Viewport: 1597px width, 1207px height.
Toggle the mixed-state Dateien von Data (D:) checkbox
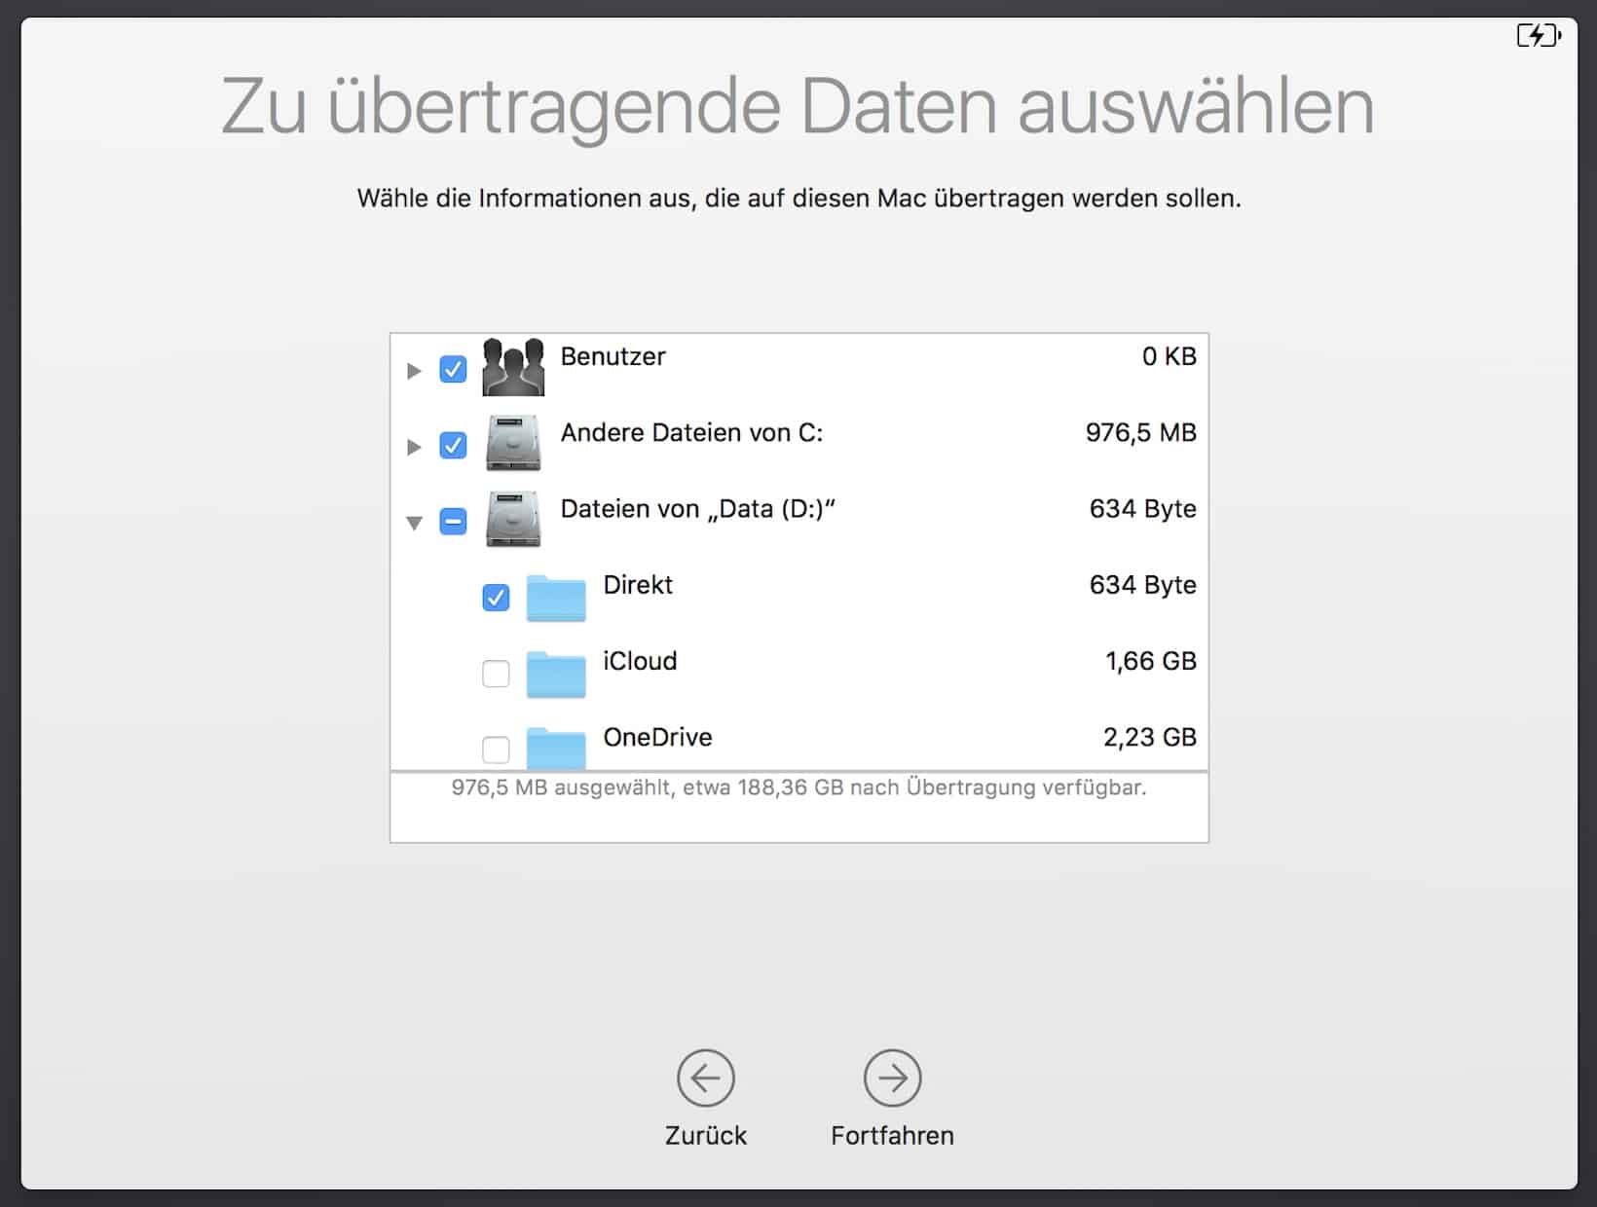453,521
